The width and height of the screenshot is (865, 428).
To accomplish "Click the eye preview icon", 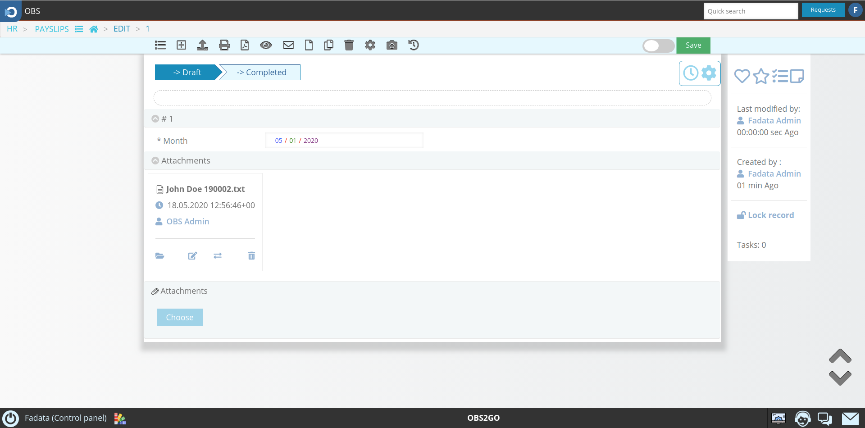I will coord(266,45).
